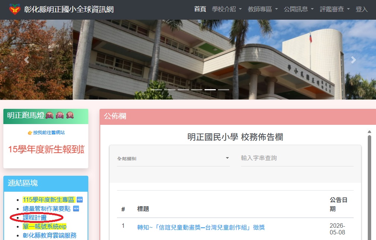The image size is (376, 240).
Task: Open the 全部類別 category dropdown
Action: (x=173, y=158)
